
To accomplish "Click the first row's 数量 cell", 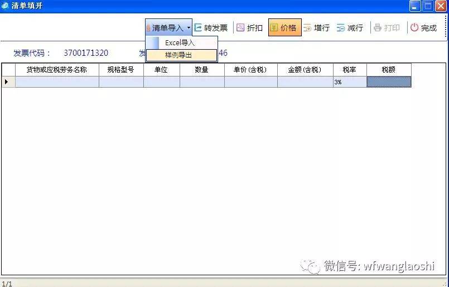I will (x=202, y=82).
